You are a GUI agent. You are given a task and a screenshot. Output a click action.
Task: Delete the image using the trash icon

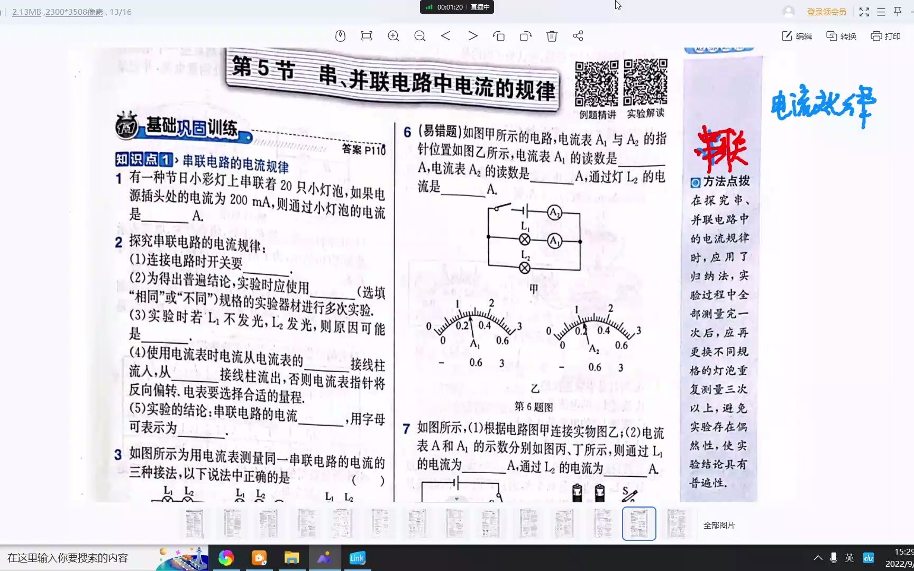click(x=552, y=36)
